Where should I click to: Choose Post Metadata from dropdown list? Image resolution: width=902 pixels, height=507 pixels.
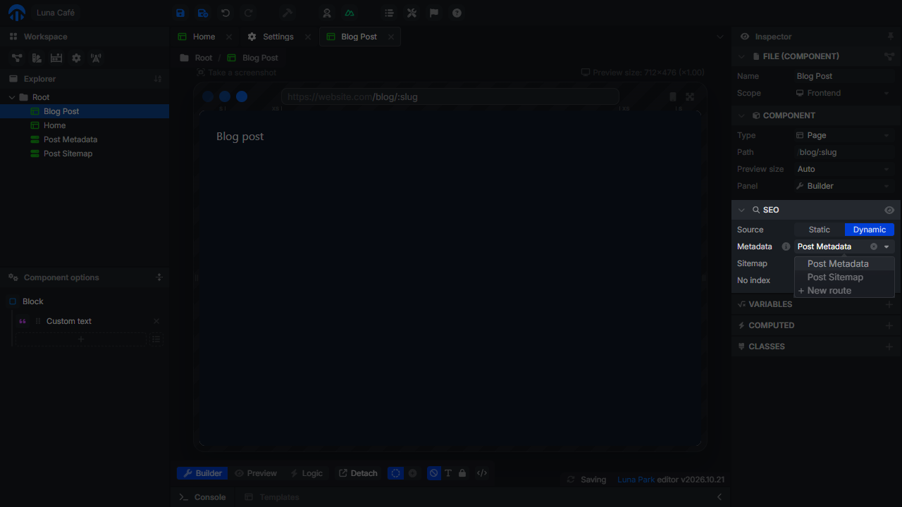point(844,264)
